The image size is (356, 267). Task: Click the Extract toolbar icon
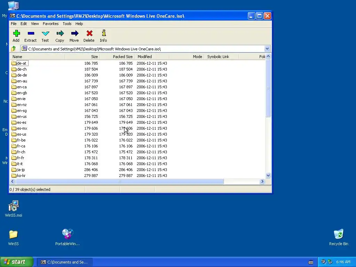(31, 34)
